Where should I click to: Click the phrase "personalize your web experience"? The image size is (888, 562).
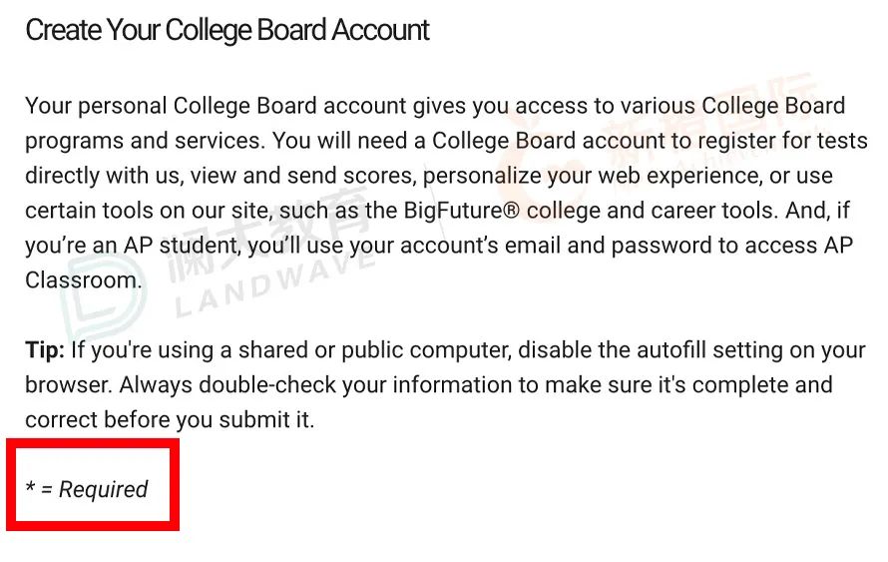click(x=592, y=176)
